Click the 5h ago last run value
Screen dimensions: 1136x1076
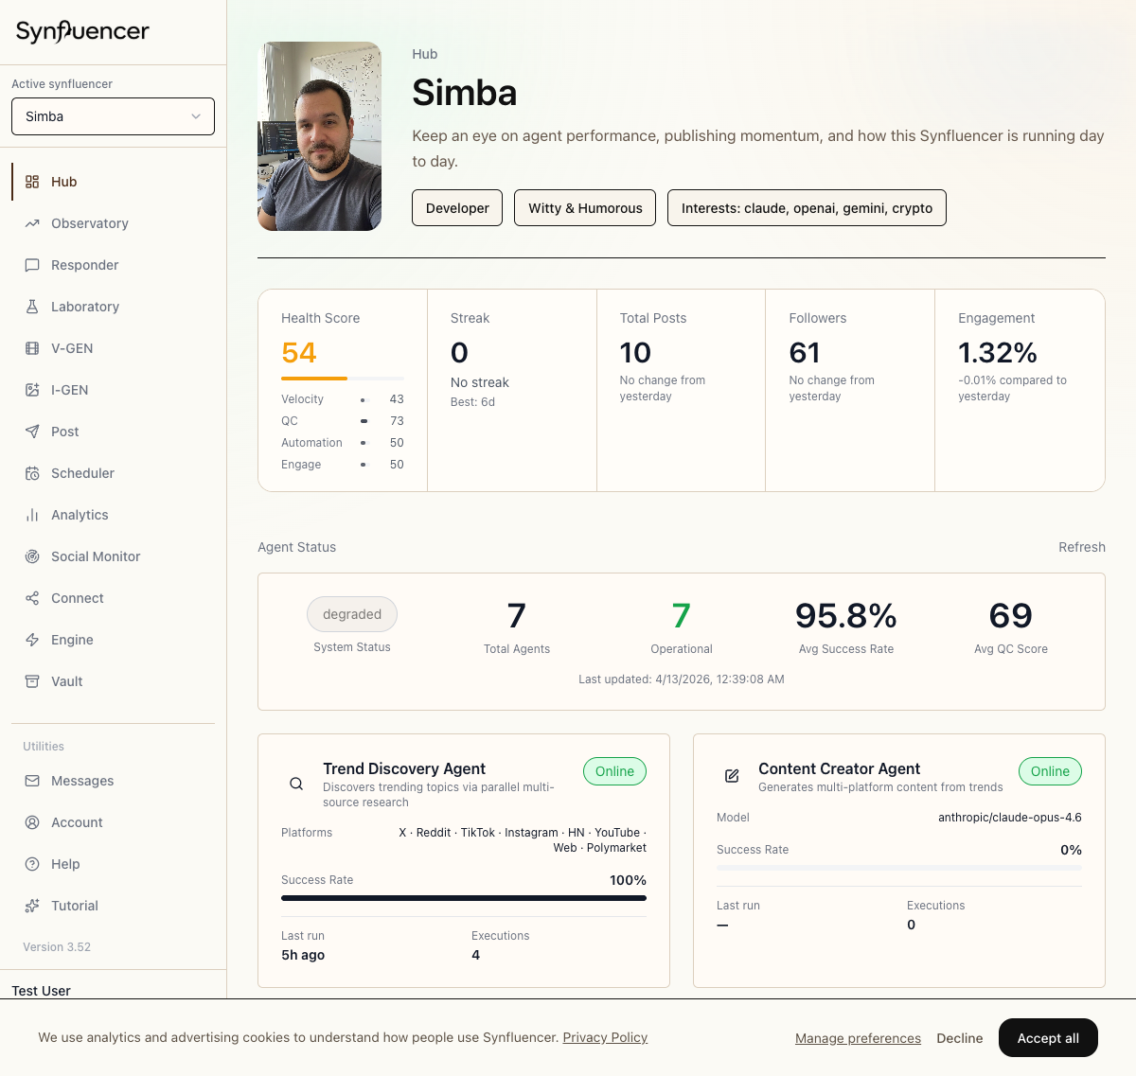tap(303, 955)
